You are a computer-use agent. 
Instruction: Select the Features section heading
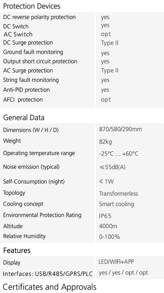point(17,251)
